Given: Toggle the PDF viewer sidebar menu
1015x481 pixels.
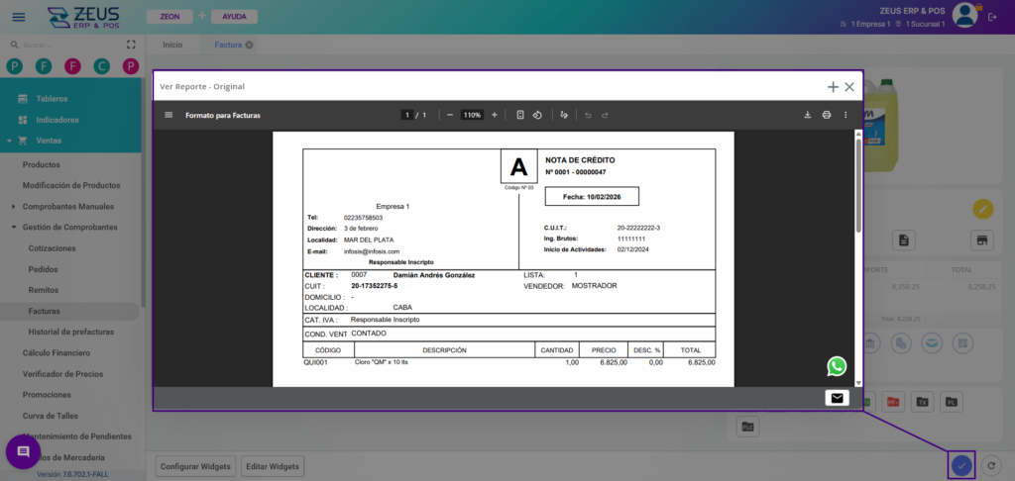Looking at the screenshot, I should (x=168, y=115).
